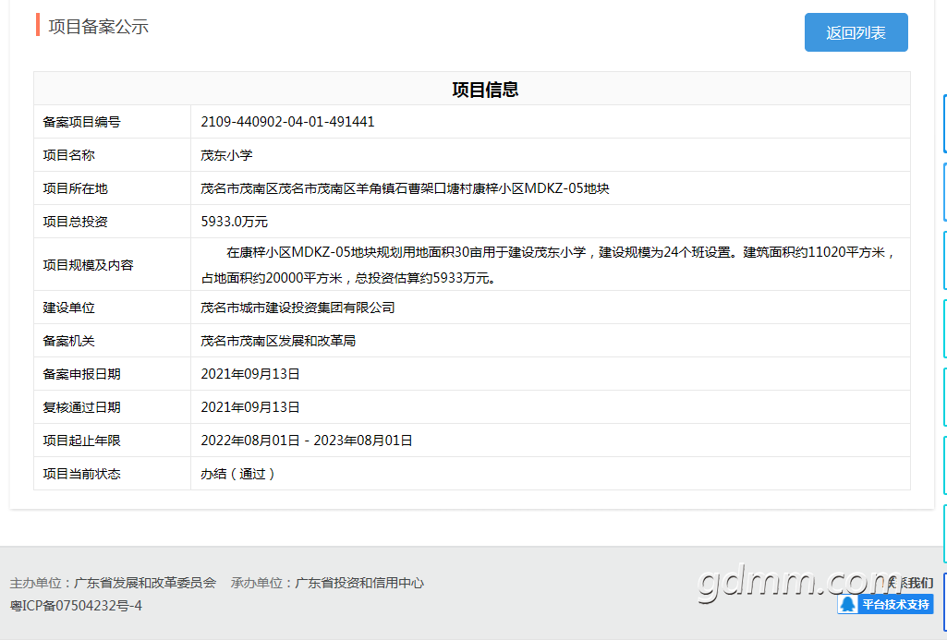
Task: Open 平台技术支持 support link
Action: click(x=885, y=604)
